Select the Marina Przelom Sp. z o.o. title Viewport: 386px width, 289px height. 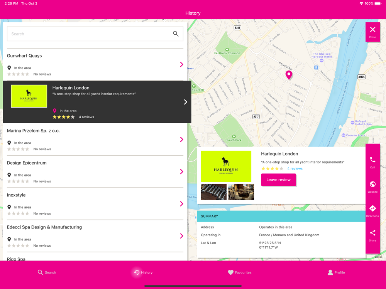click(x=33, y=131)
